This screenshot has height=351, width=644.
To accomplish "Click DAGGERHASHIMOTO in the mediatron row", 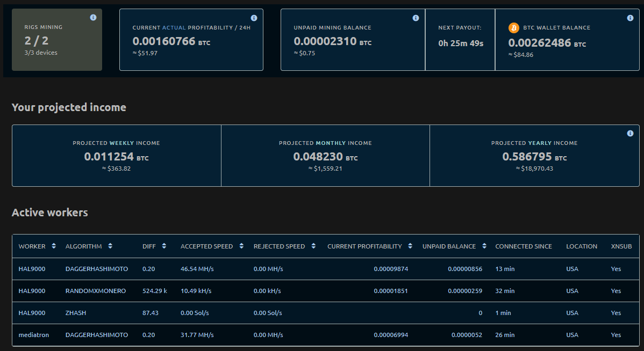I will 97,335.
